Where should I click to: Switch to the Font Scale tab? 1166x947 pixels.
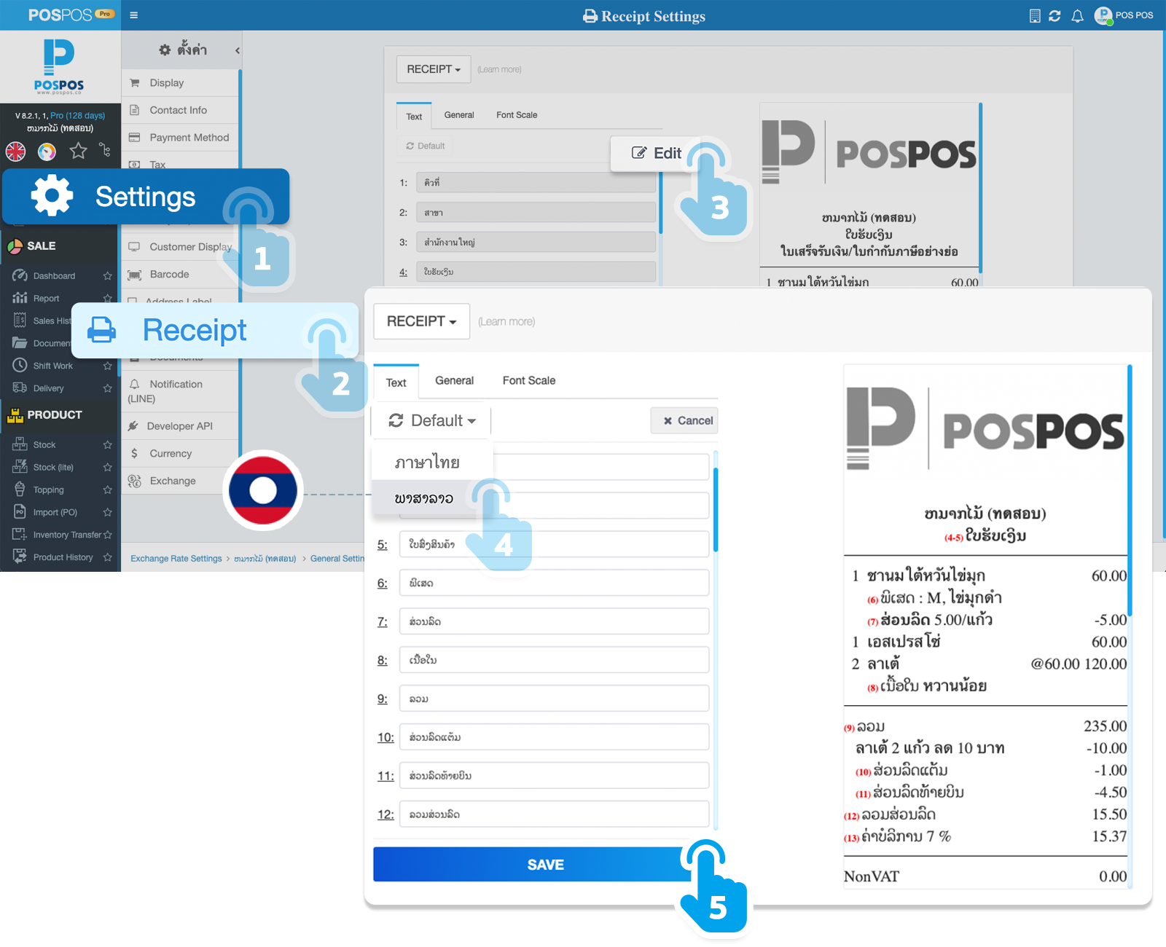tap(528, 380)
